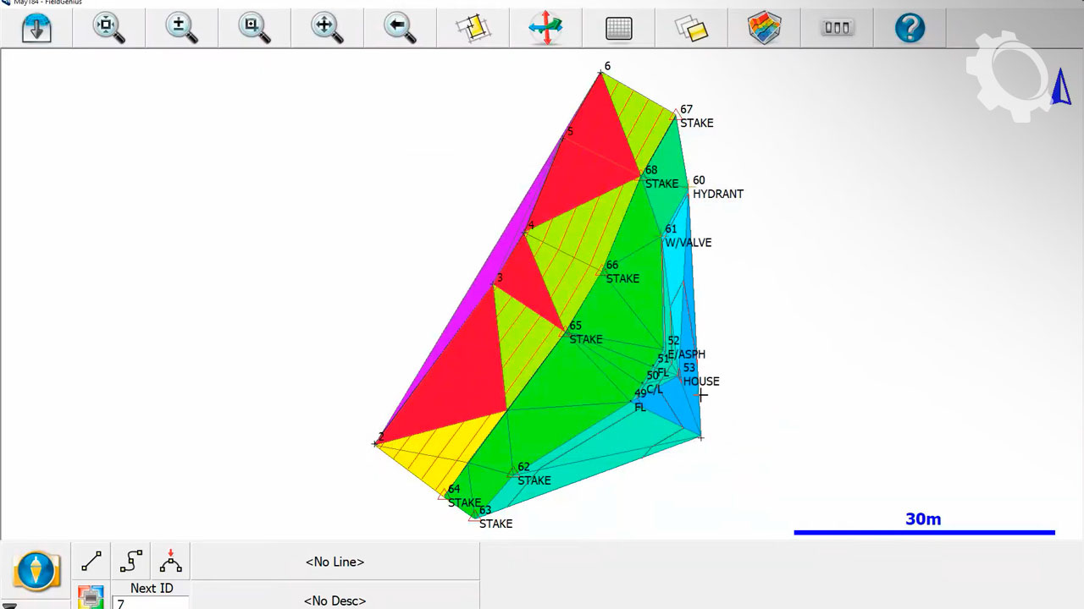The image size is (1084, 609).
Task: Click the Next ID input field
Action: (150, 603)
